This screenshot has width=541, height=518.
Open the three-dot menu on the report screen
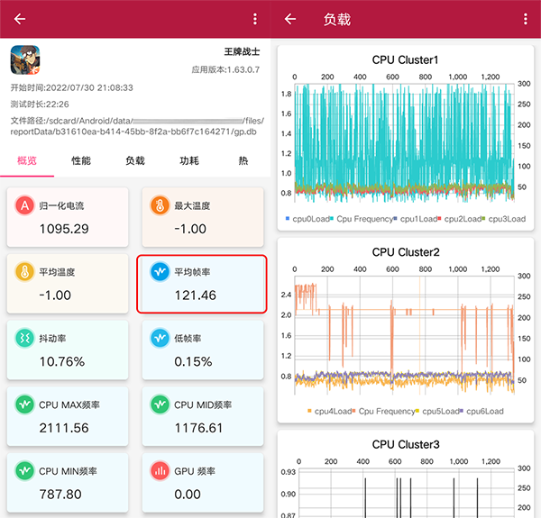tap(255, 19)
